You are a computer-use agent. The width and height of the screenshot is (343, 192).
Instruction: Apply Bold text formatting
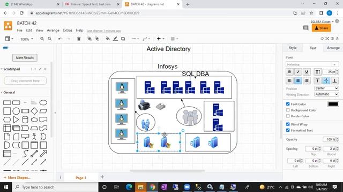click(x=289, y=71)
